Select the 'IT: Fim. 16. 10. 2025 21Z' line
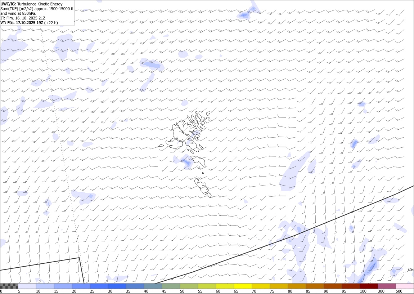Screen dimensions: 414x294 (x=23, y=18)
